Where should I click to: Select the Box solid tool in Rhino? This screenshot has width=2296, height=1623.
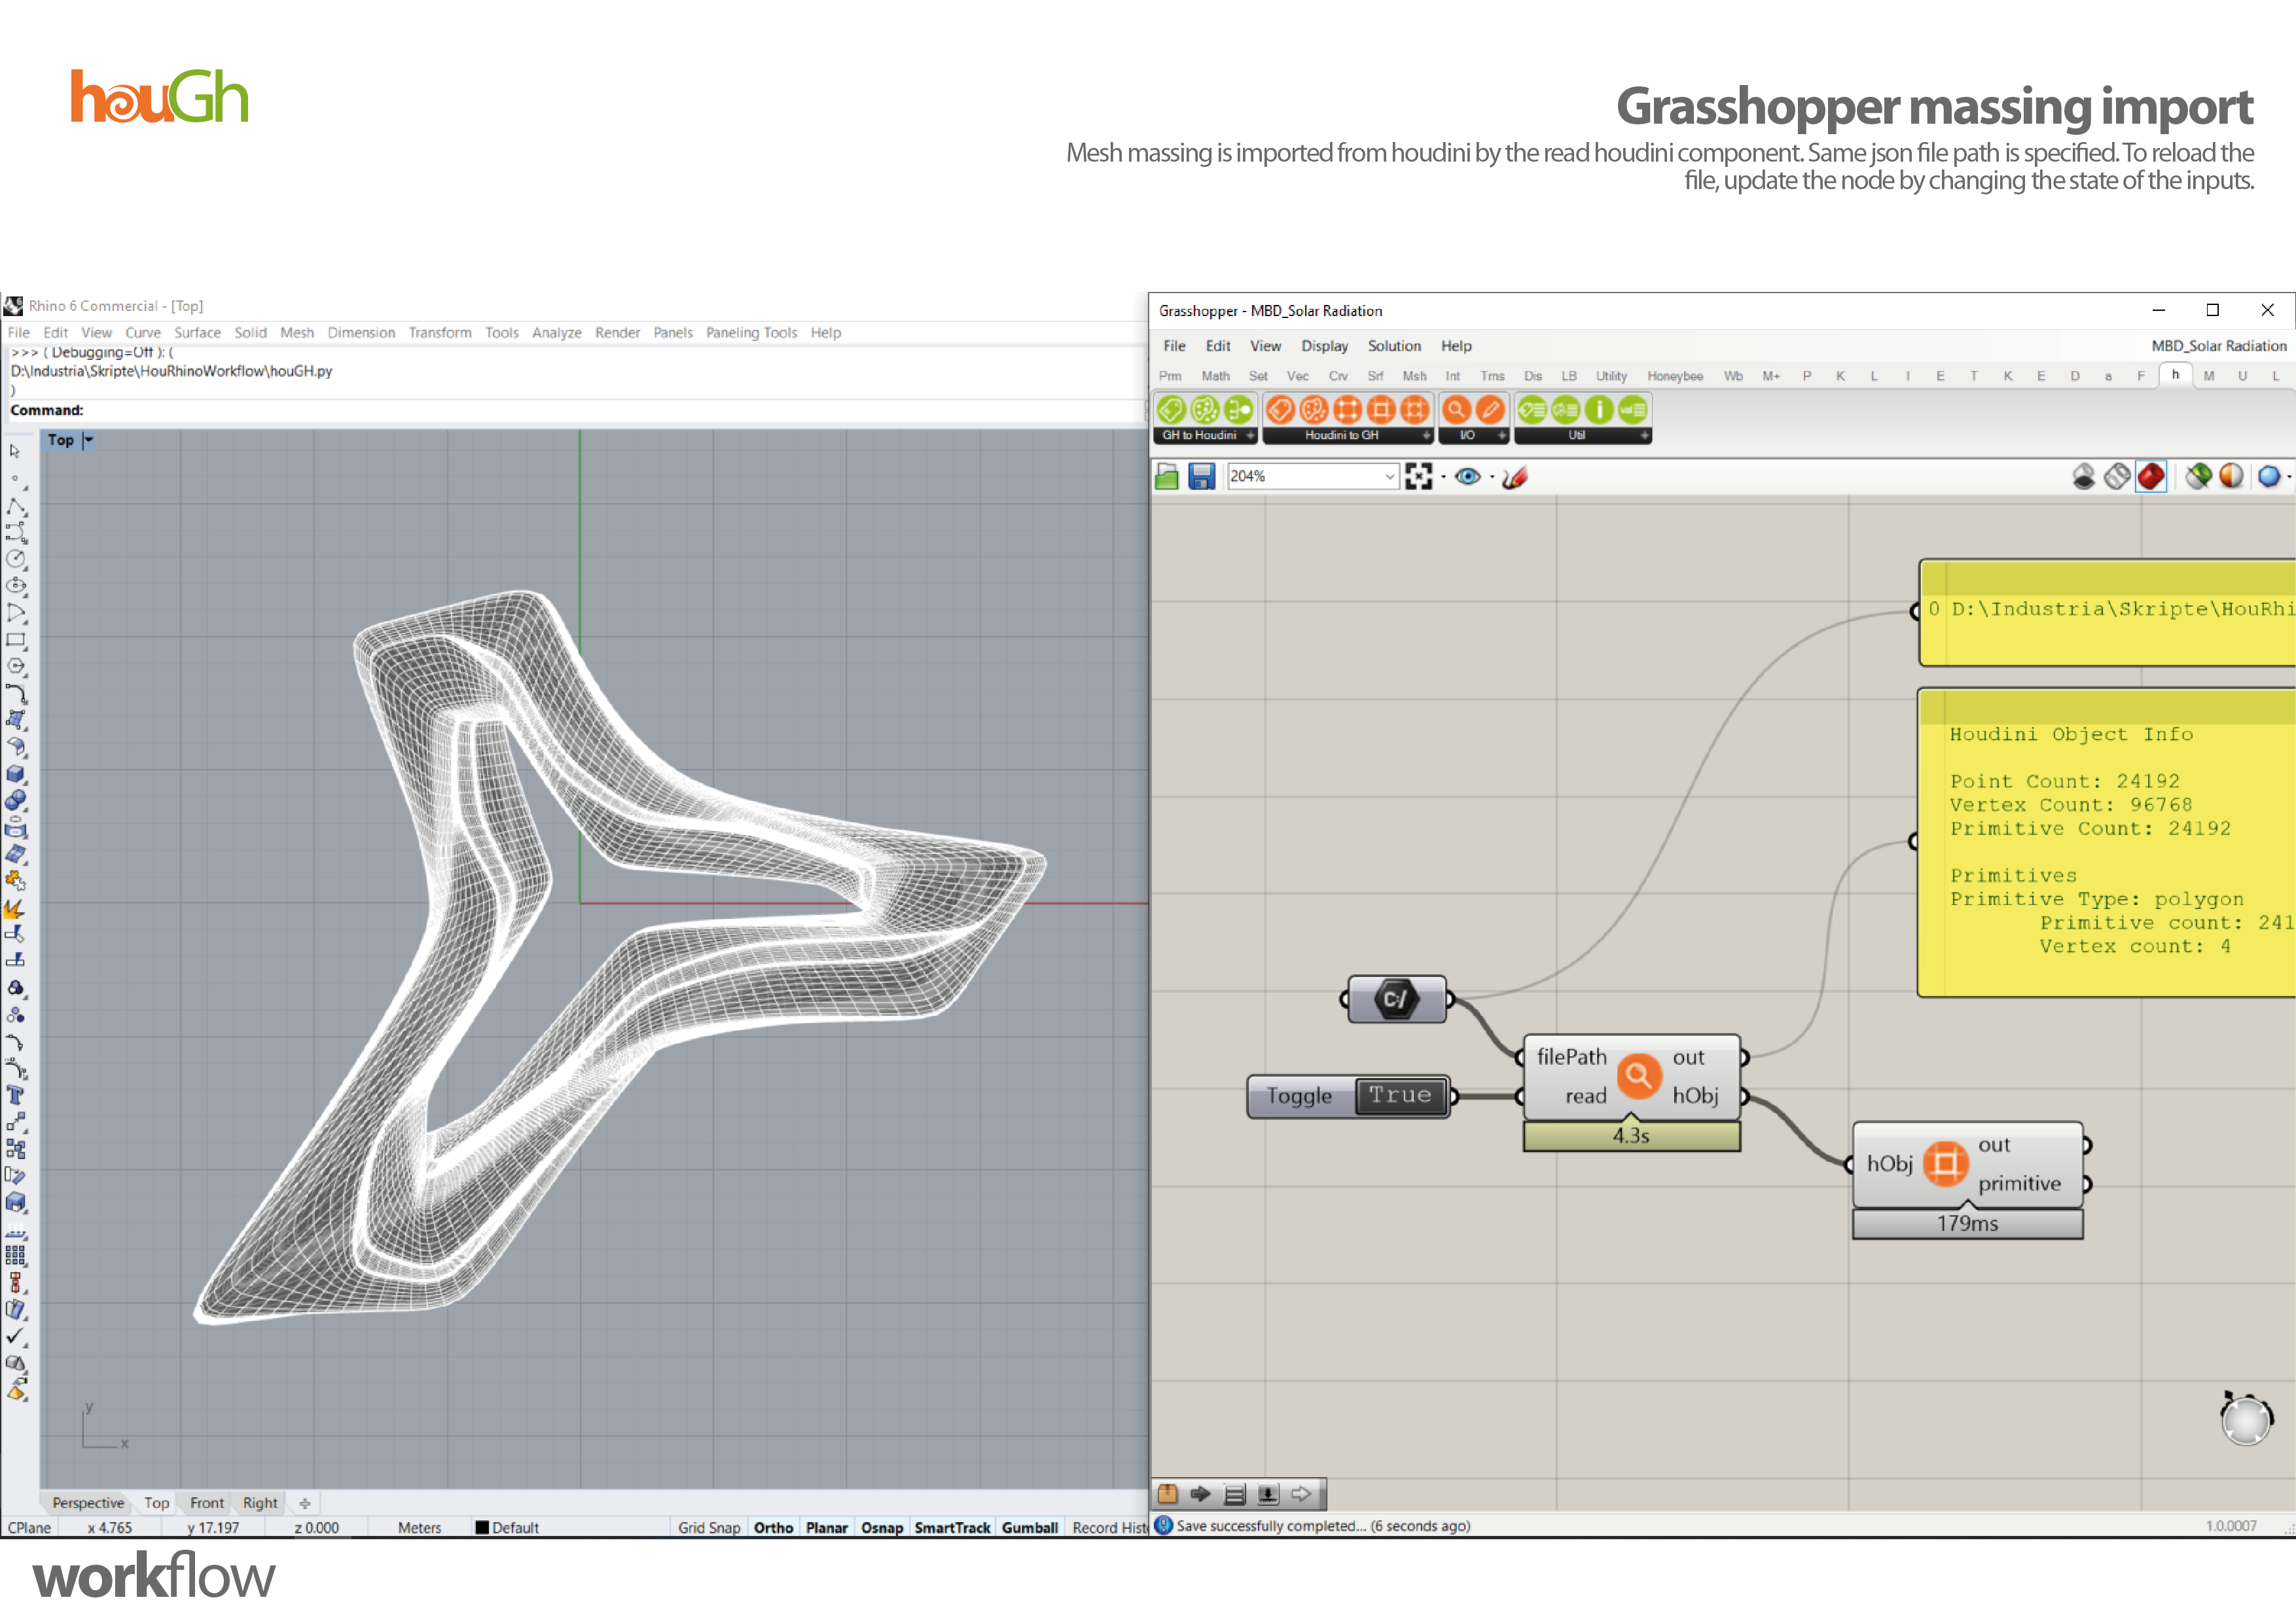coord(16,774)
